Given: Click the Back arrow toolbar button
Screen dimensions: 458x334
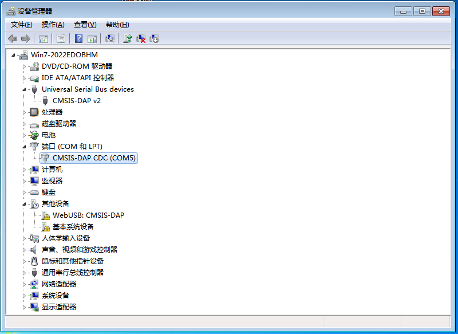Looking at the screenshot, I should (x=13, y=38).
